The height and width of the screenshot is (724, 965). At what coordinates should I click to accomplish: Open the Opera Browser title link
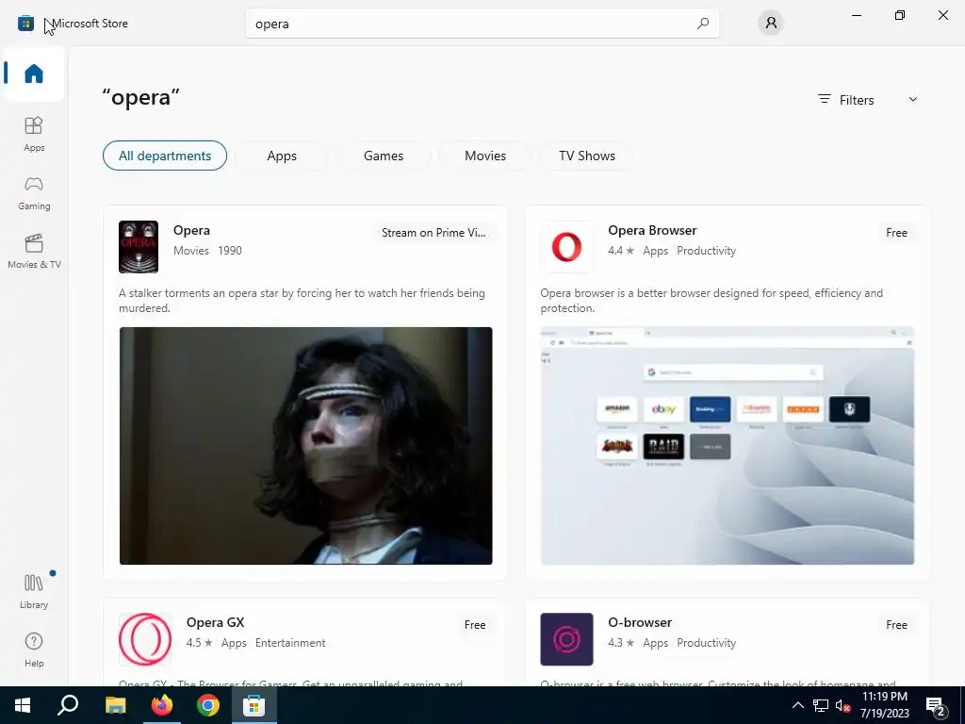pyautogui.click(x=652, y=230)
